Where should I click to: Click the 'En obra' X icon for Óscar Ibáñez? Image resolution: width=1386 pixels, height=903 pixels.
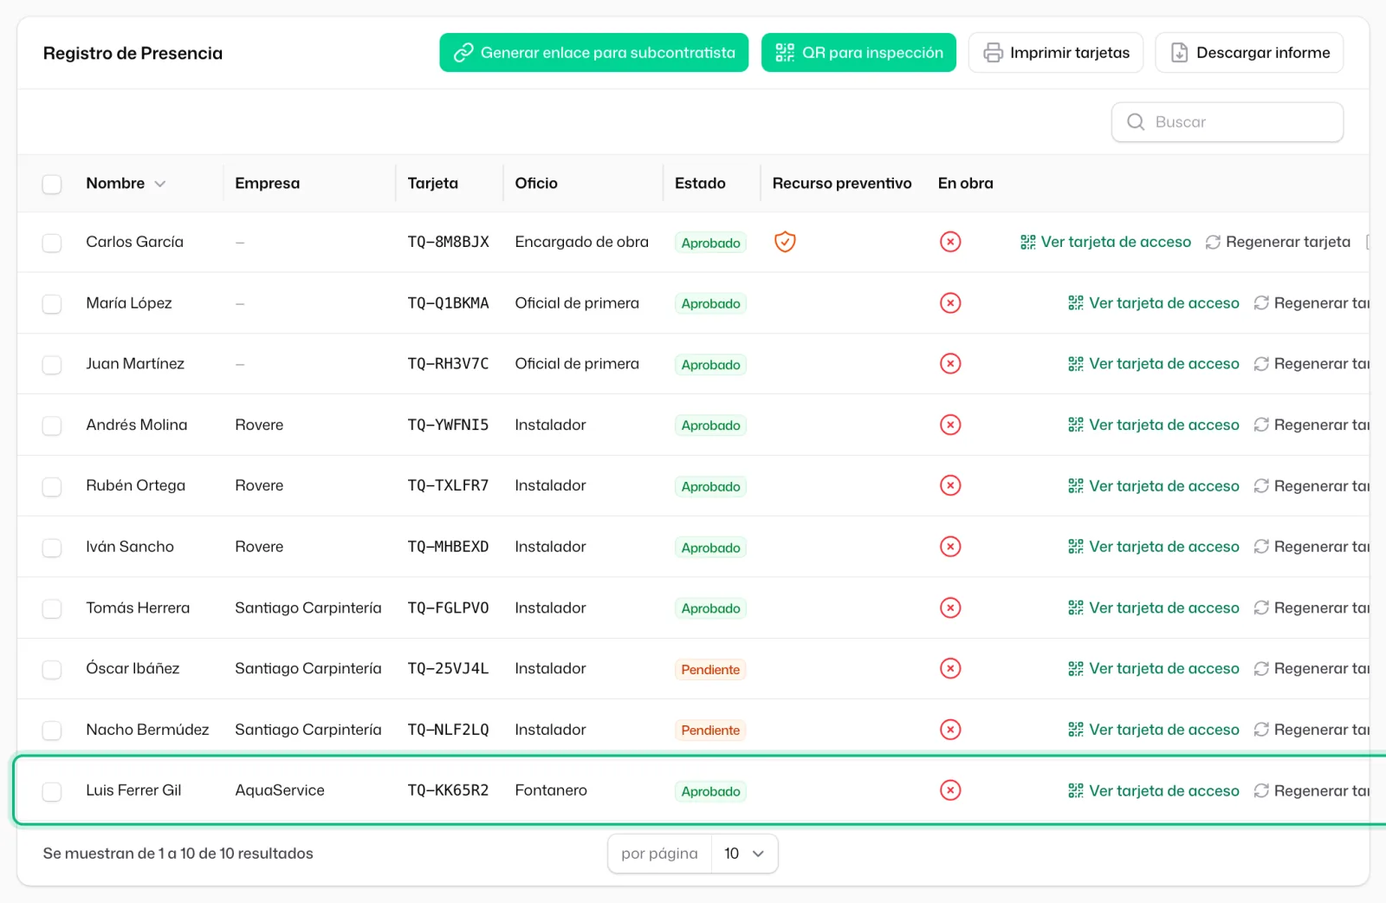950,668
